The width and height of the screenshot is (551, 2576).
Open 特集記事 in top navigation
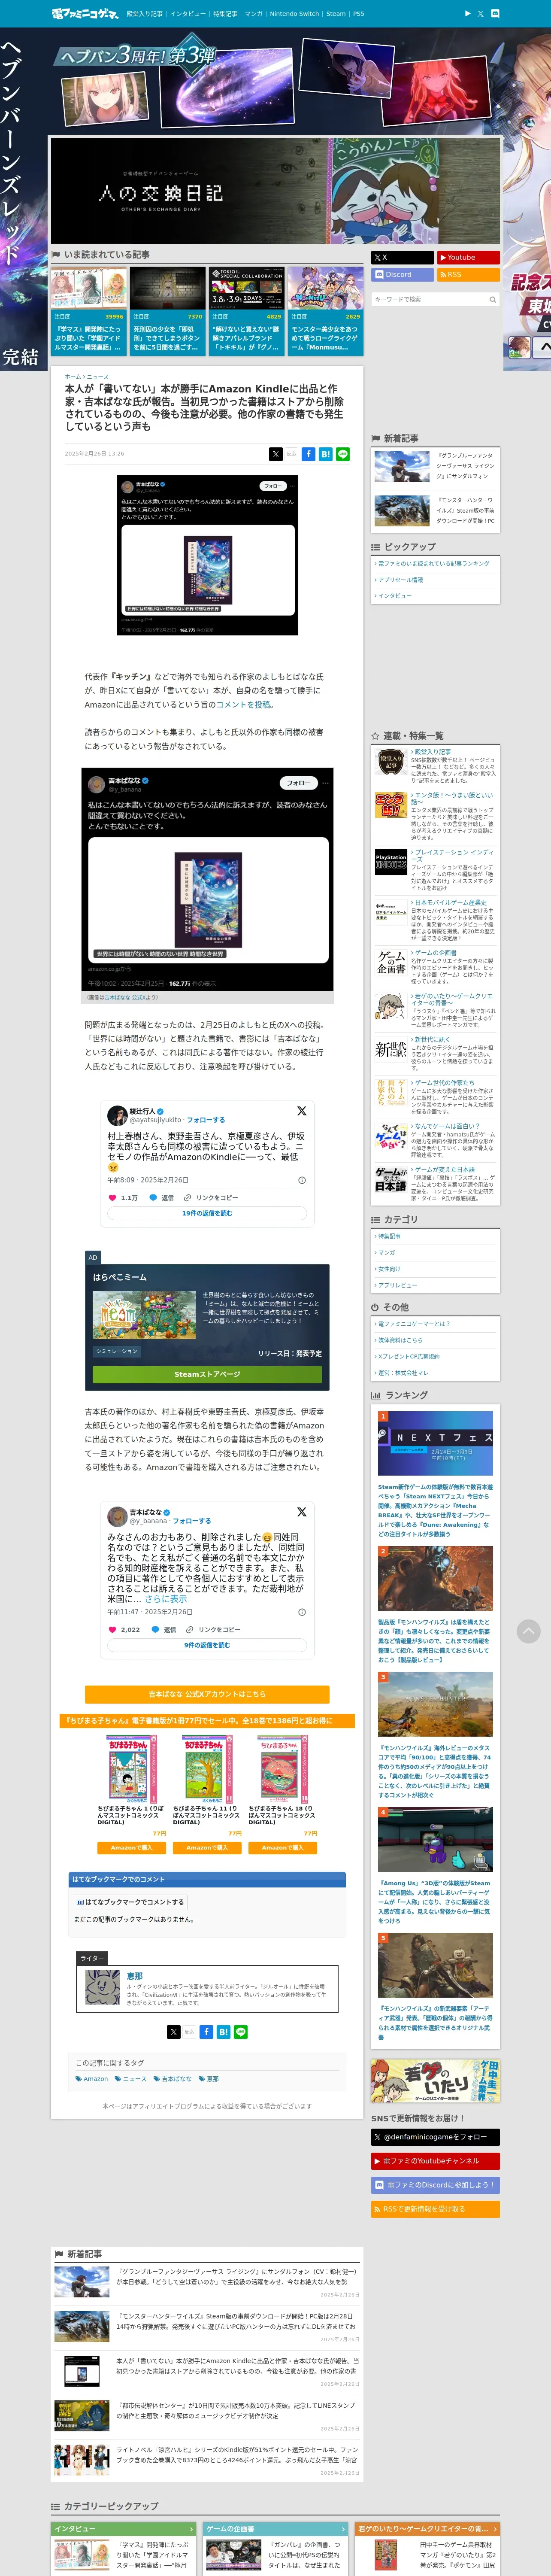225,14
